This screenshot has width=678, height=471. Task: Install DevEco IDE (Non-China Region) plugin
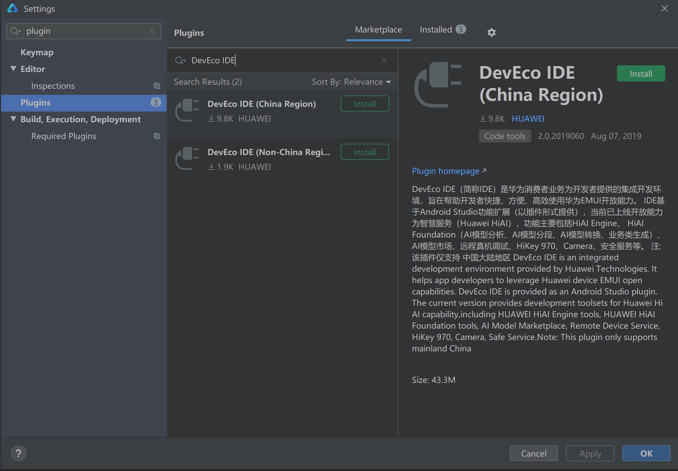pyautogui.click(x=365, y=152)
